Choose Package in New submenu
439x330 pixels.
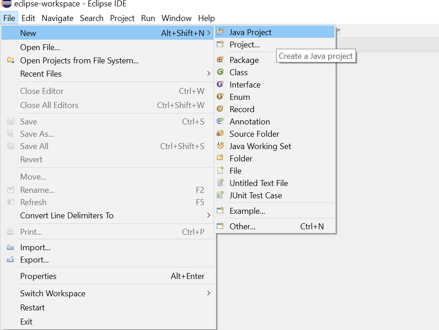[275, 60]
